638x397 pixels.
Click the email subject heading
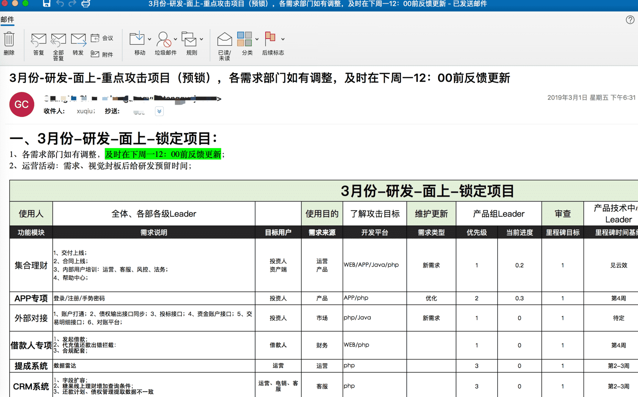pos(260,78)
